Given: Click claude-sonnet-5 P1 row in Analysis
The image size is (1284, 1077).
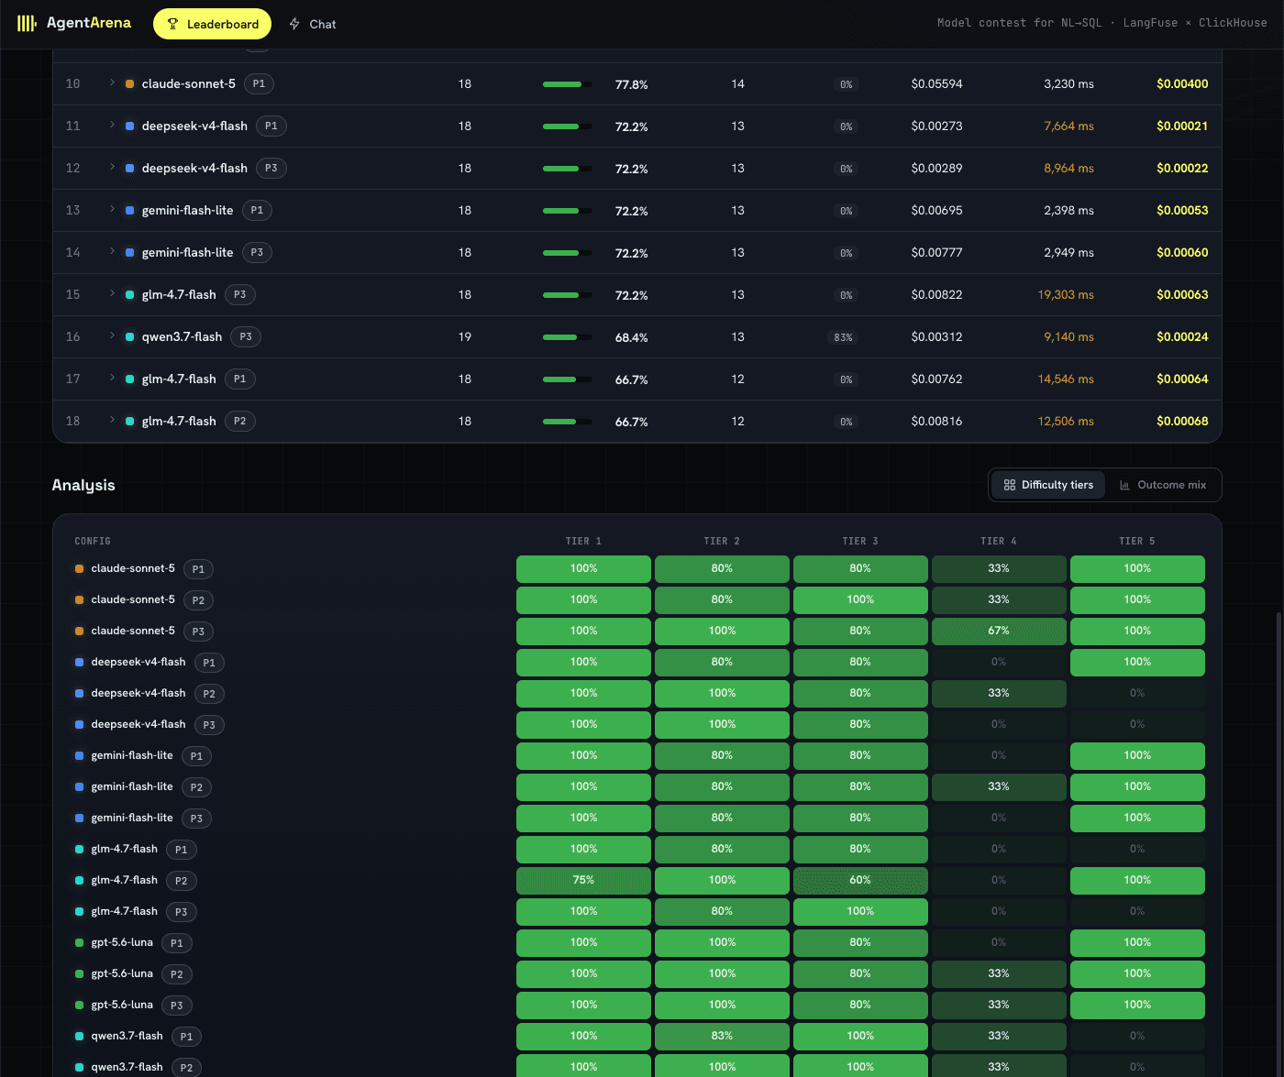Looking at the screenshot, I should click(639, 568).
